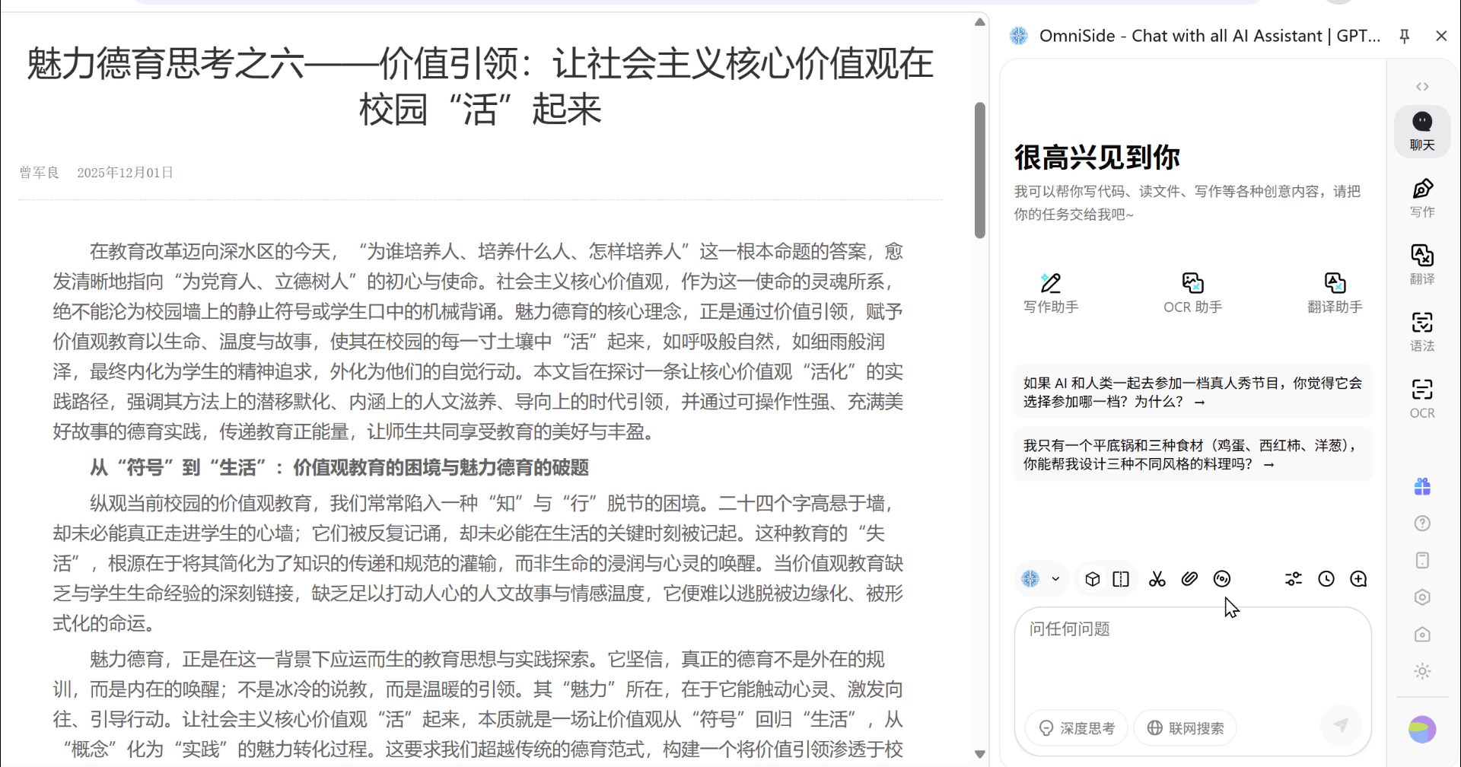
Task: Toggle 联网搜索 web search option
Action: pos(1186,728)
